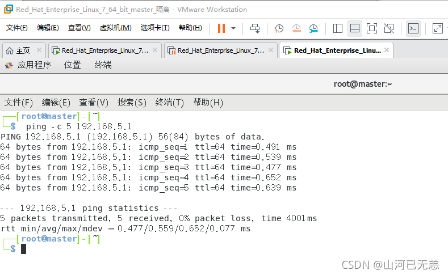The height and width of the screenshot is (275, 448).
Task: Close the paused Red Hat VM tab
Action: (271, 50)
